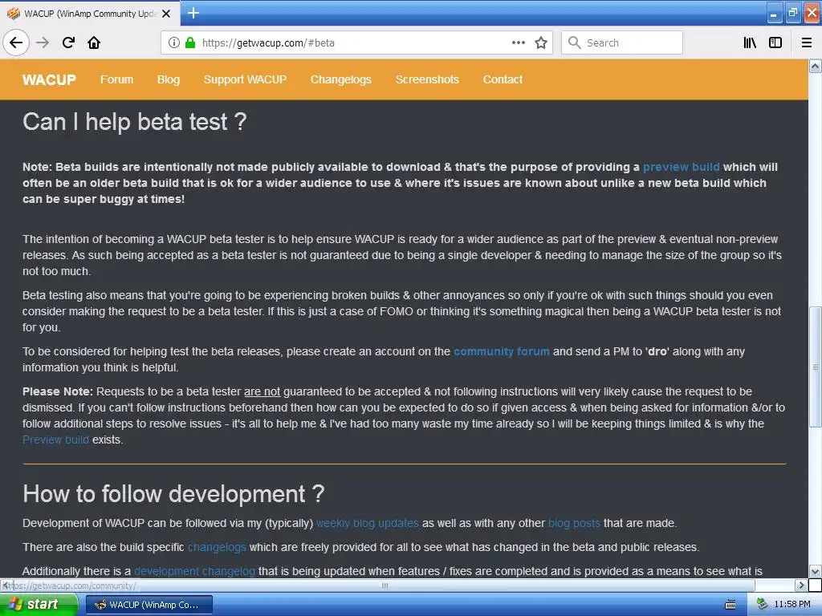Open the 'weekly blog updates' link
Screen dimensions: 822x616
pos(368,523)
